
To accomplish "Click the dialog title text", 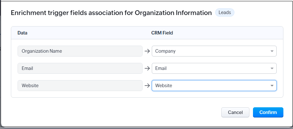I will coord(111,13).
